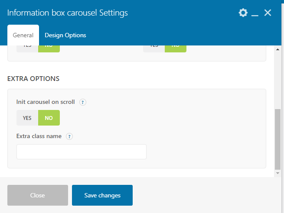Open the Design Options tab

tap(65, 35)
